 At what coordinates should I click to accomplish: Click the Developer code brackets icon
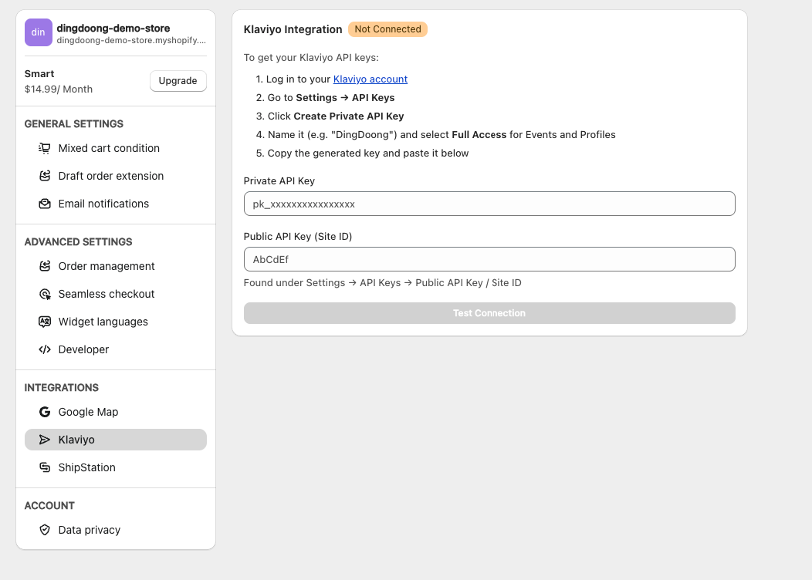click(x=45, y=349)
